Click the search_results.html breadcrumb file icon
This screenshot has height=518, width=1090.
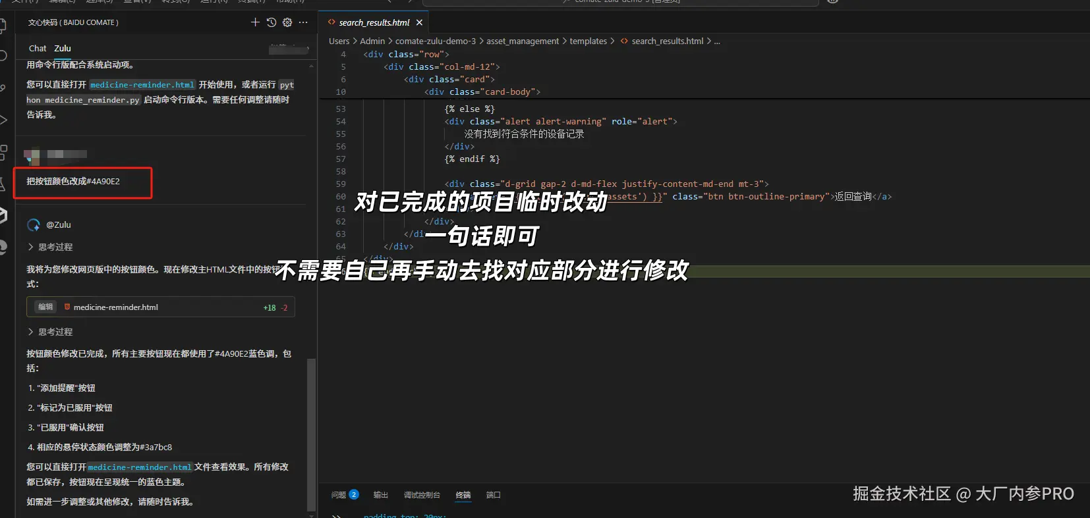pyautogui.click(x=624, y=41)
